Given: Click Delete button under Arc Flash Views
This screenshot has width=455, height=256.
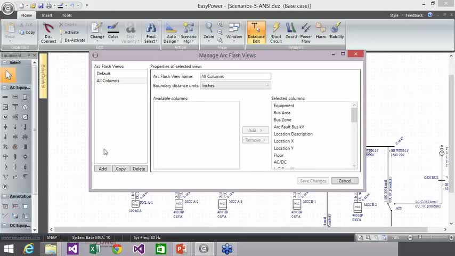Looking at the screenshot, I should 139,169.
